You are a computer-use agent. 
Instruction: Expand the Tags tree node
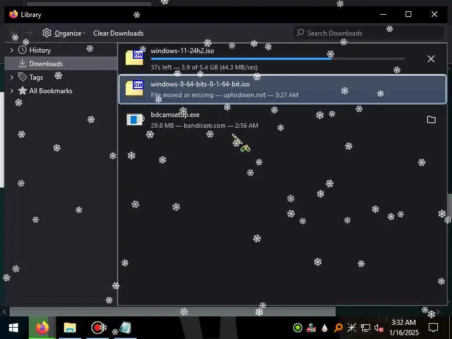click(x=11, y=77)
